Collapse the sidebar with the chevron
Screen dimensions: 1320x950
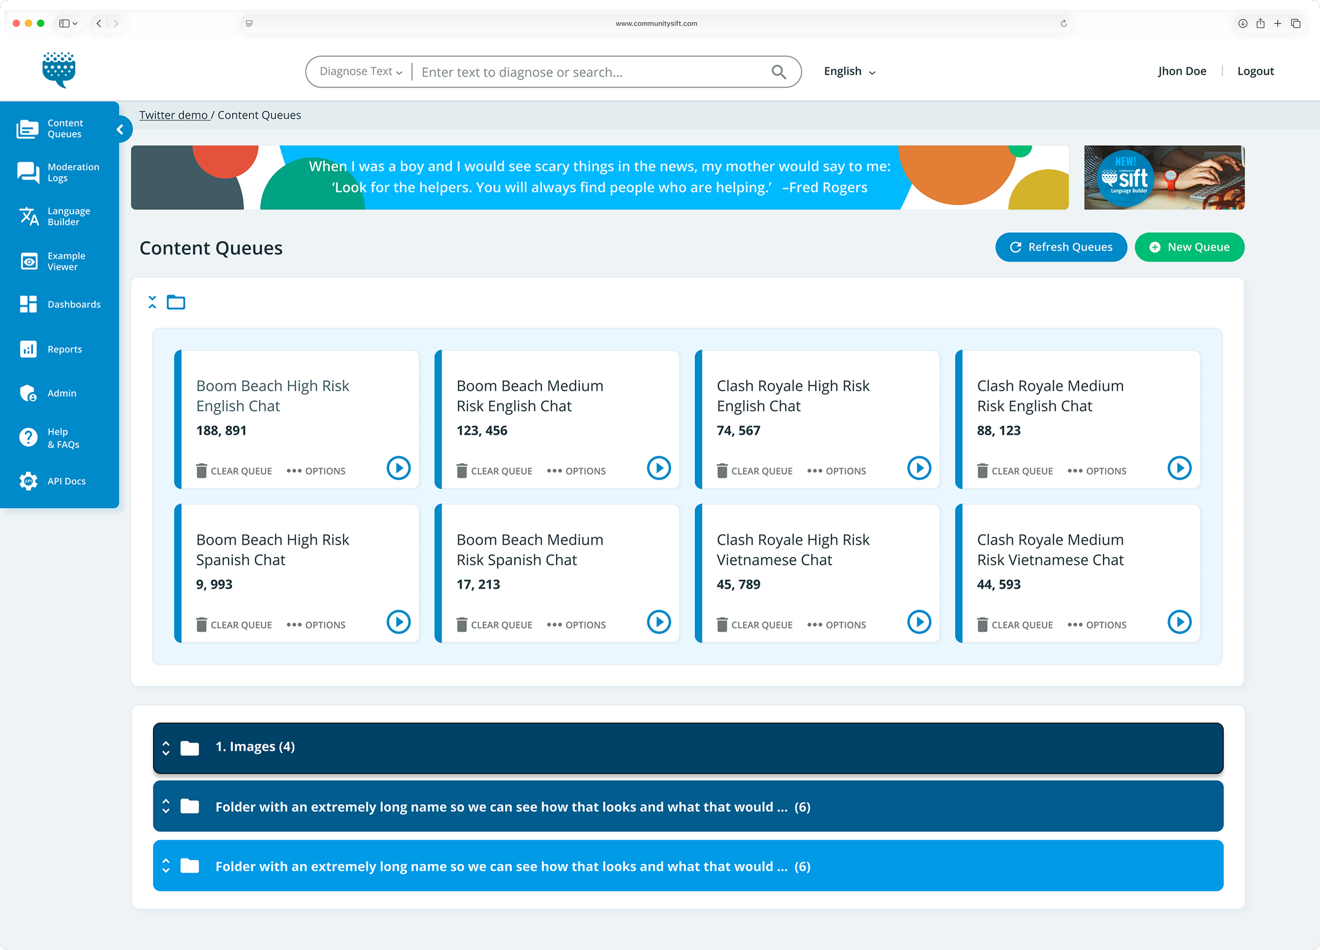click(x=120, y=129)
